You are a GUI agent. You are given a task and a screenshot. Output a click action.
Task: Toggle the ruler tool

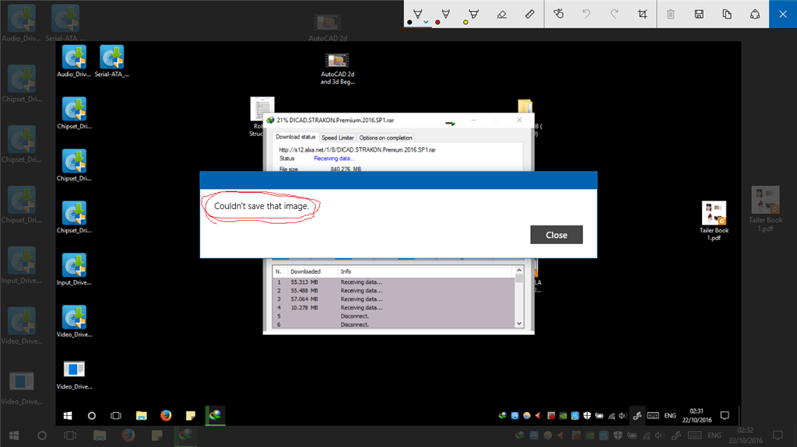click(x=529, y=14)
